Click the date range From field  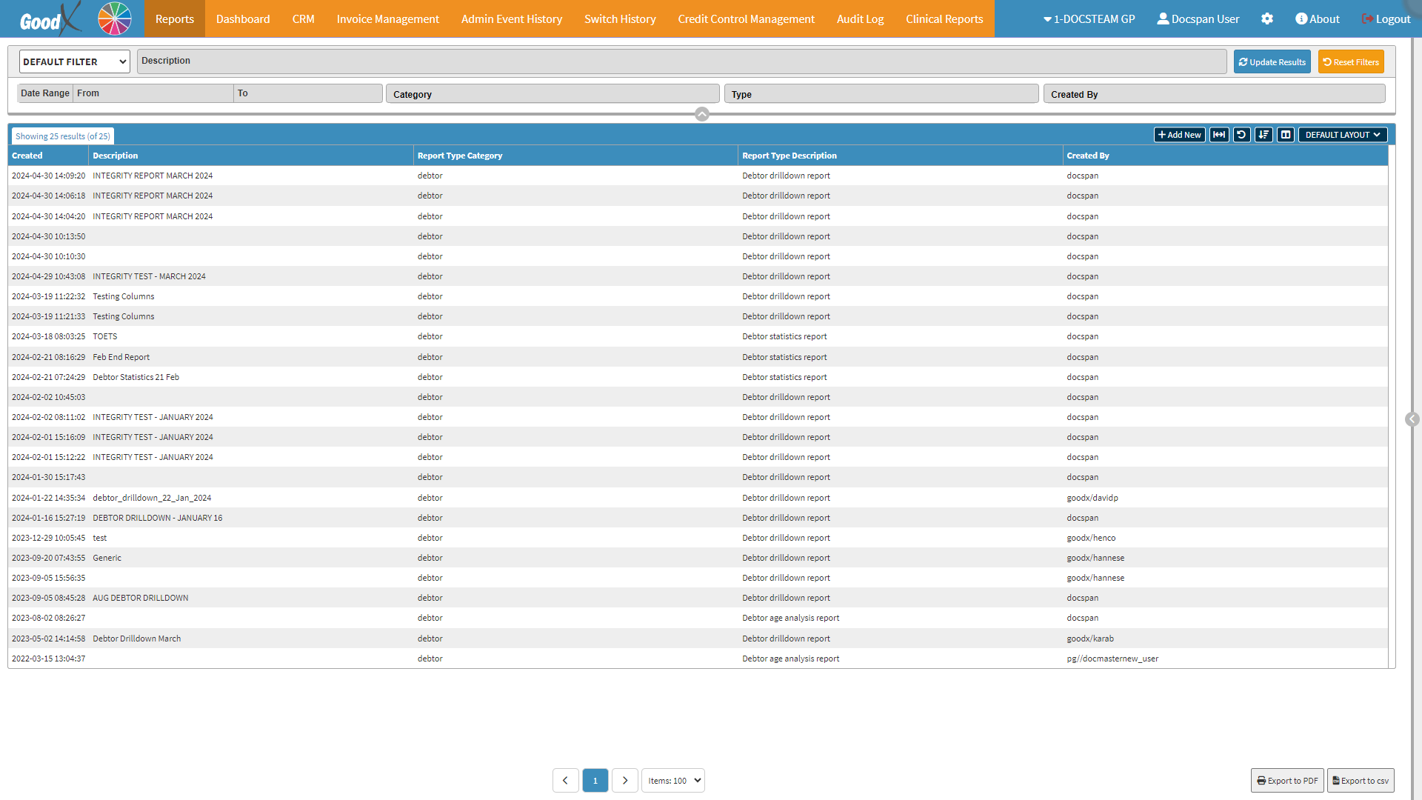click(153, 93)
